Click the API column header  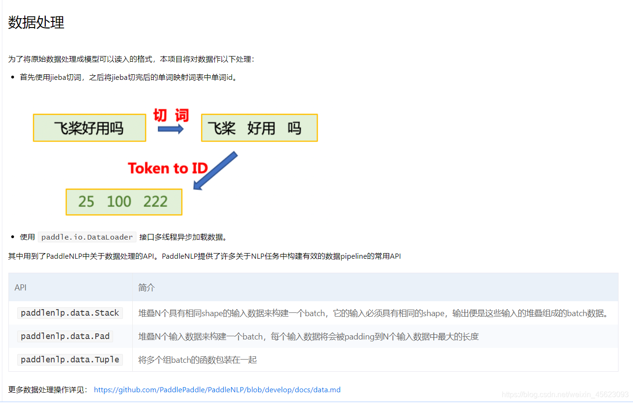tap(70, 287)
